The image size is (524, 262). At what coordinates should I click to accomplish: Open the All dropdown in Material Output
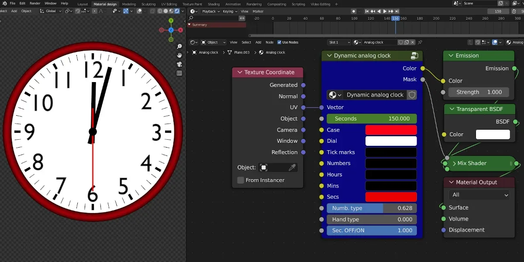(479, 195)
